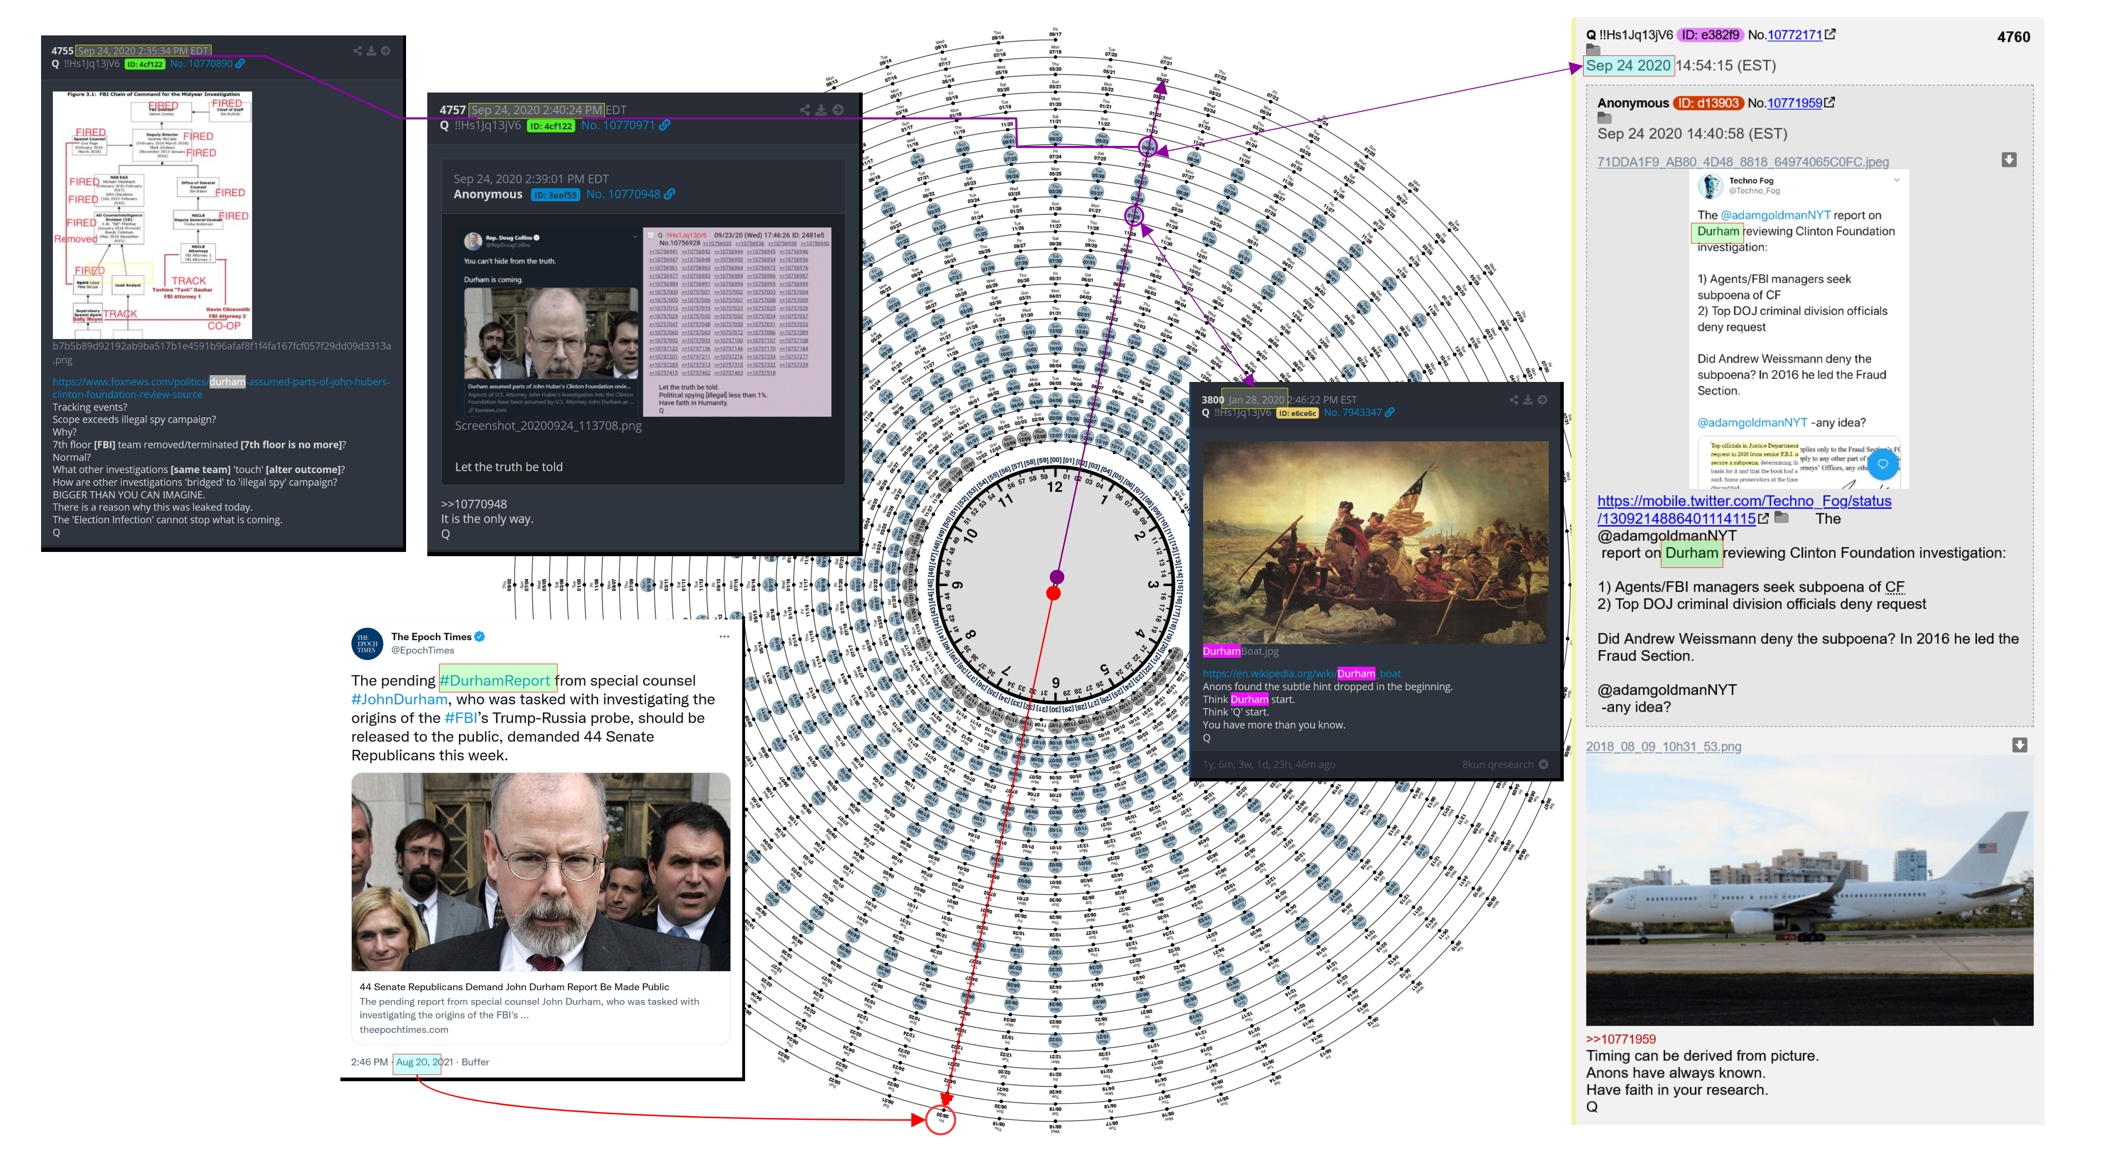
Task: Click The Epoch Times account name
Action: [431, 636]
